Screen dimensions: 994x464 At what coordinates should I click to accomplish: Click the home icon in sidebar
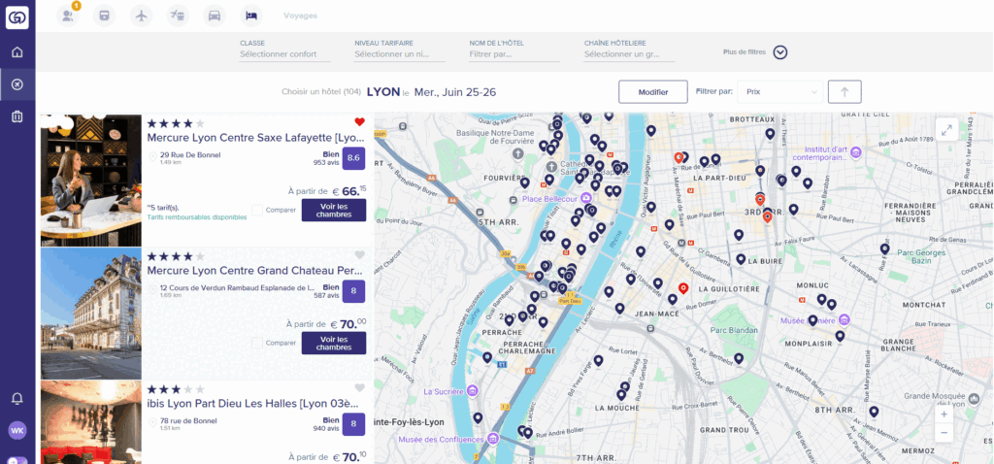(x=17, y=51)
